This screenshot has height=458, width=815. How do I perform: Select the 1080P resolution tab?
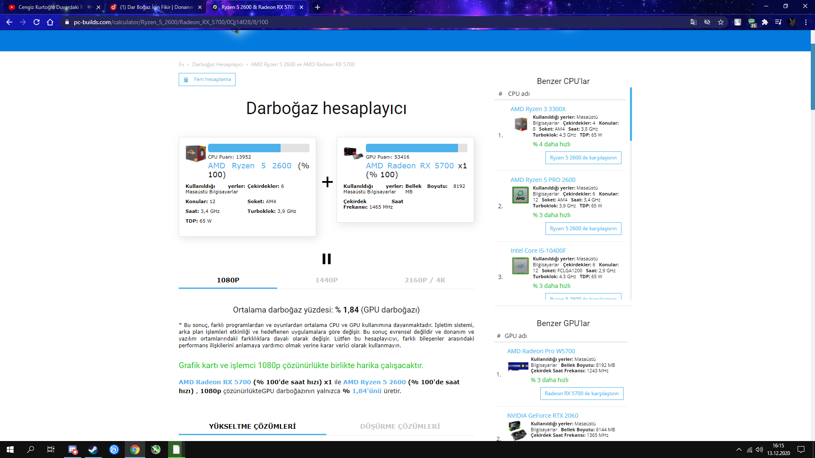pos(228,280)
